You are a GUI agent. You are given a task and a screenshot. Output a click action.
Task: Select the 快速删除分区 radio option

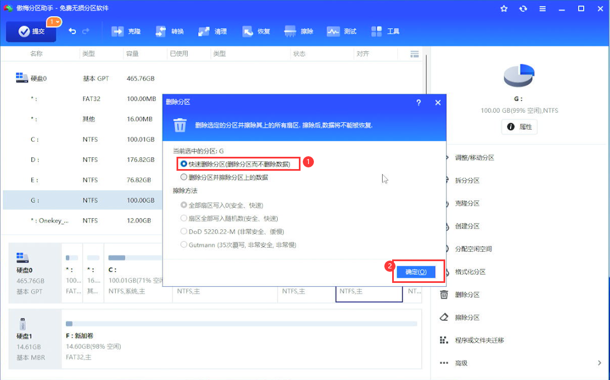point(184,164)
